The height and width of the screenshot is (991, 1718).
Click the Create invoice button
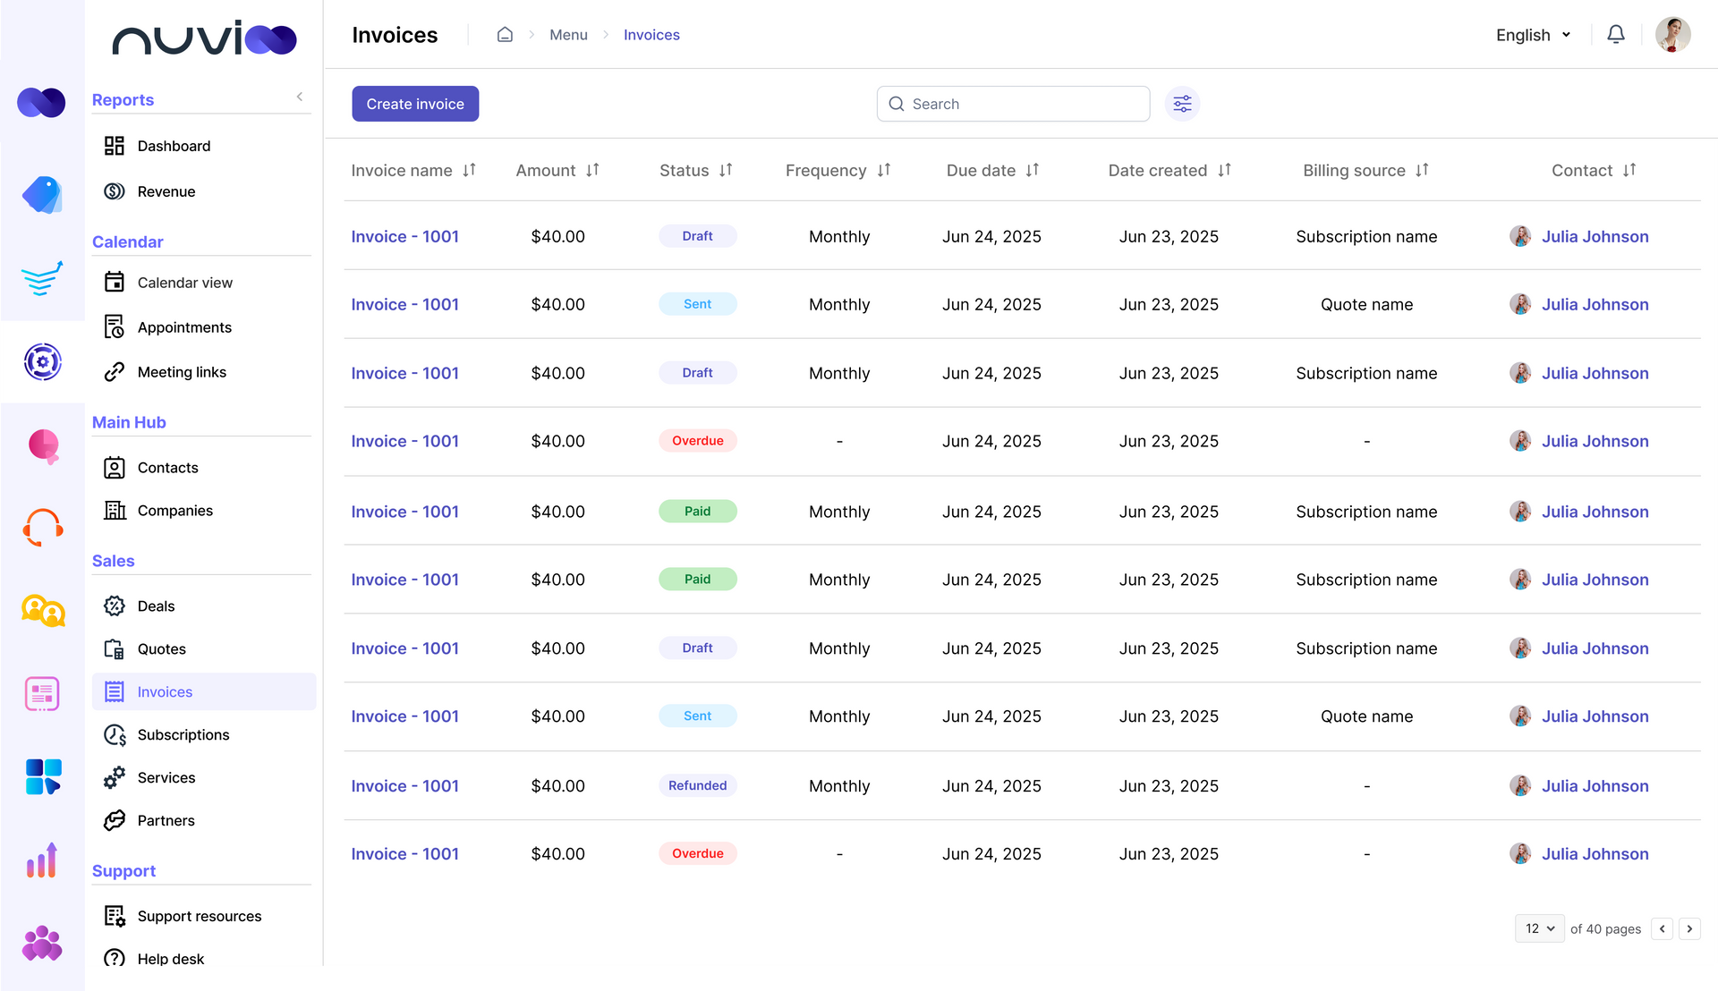coord(414,103)
